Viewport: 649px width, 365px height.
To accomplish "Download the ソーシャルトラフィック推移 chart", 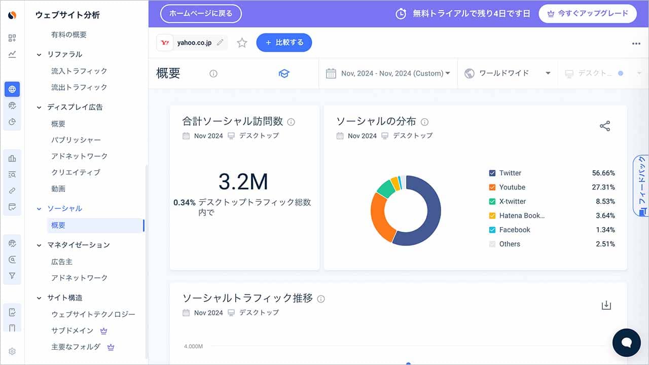I will click(606, 305).
